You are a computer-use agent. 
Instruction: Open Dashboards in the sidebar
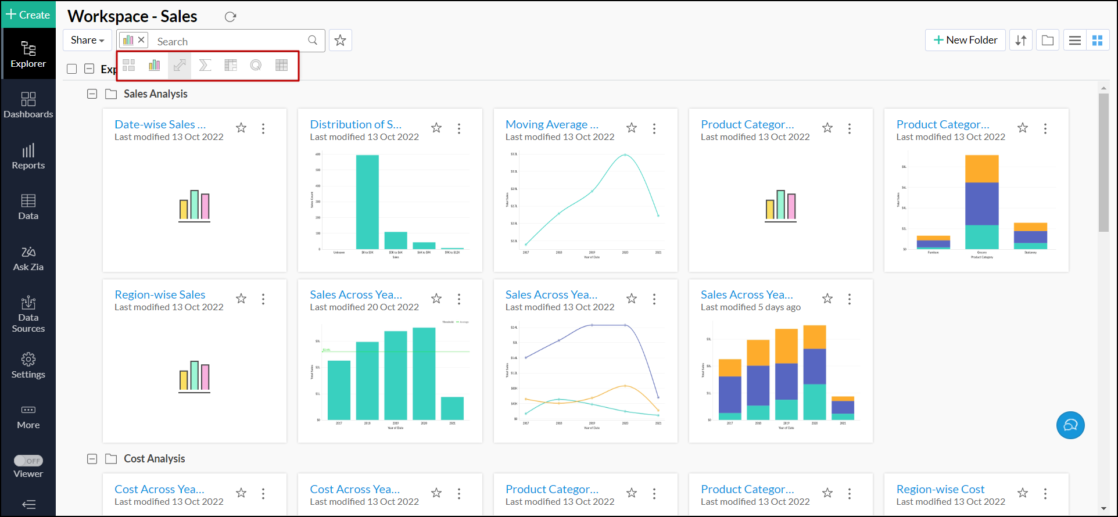(x=28, y=105)
